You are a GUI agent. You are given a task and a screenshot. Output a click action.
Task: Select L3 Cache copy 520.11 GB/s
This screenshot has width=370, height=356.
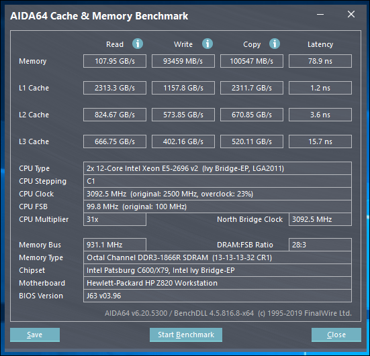pos(252,141)
